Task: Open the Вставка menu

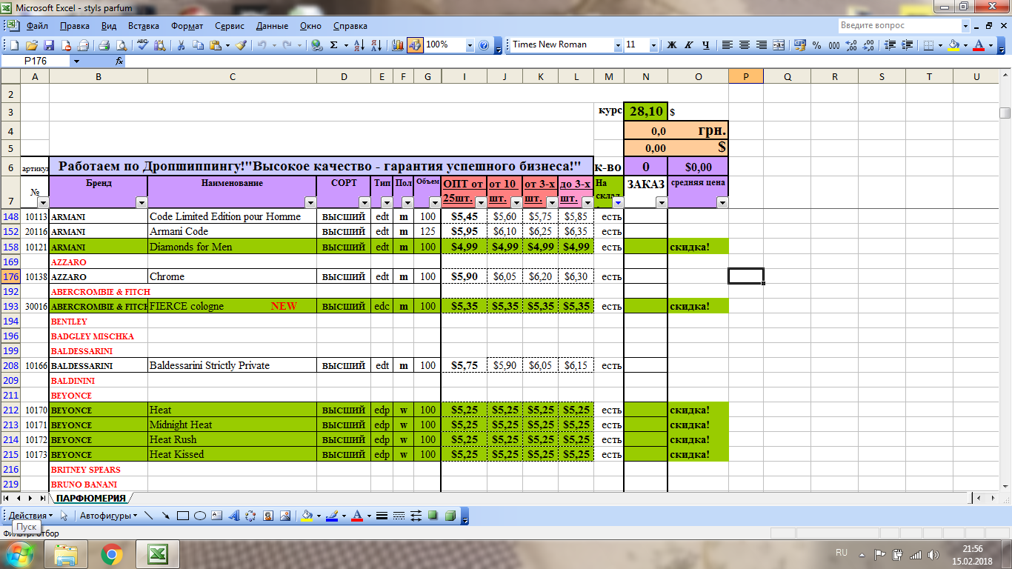Action: [x=144, y=26]
